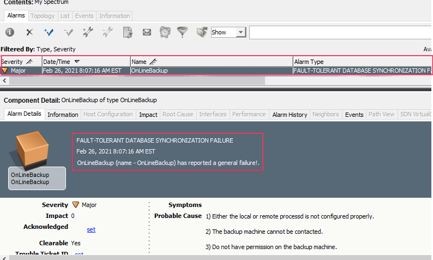Click the alarm clock snooze icon
The width and height of the screenshot is (433, 260).
165,33
